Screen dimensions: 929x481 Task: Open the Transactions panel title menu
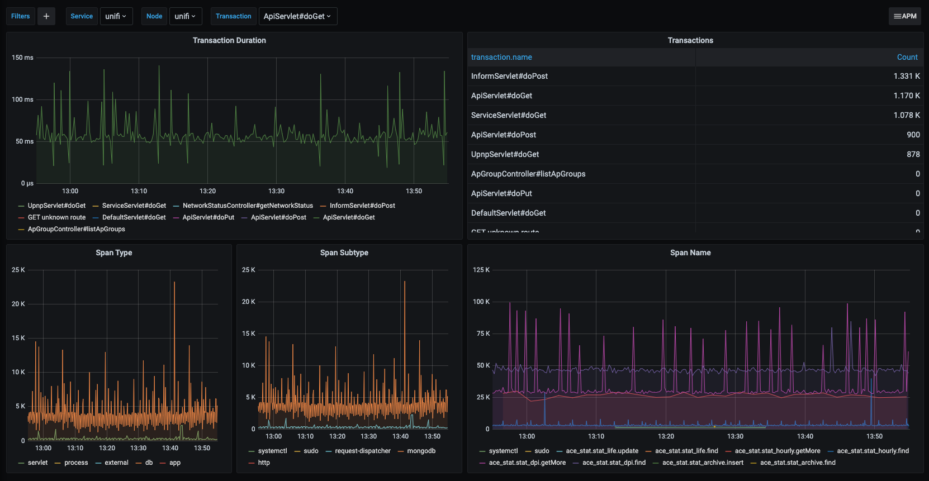click(x=690, y=40)
